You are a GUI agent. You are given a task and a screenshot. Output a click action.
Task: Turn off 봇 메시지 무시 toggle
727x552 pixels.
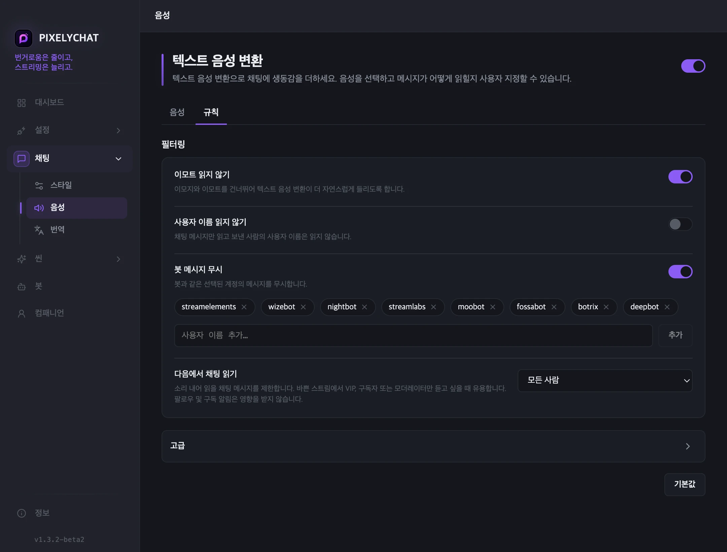[680, 272]
